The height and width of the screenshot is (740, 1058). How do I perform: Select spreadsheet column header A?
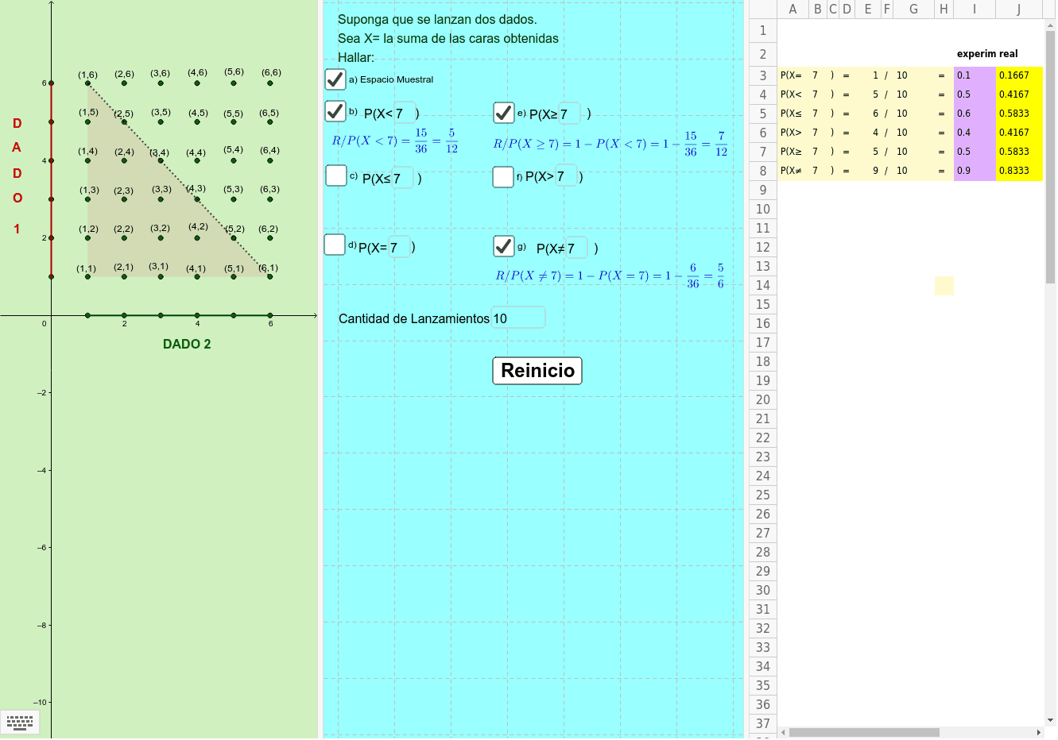tap(793, 9)
